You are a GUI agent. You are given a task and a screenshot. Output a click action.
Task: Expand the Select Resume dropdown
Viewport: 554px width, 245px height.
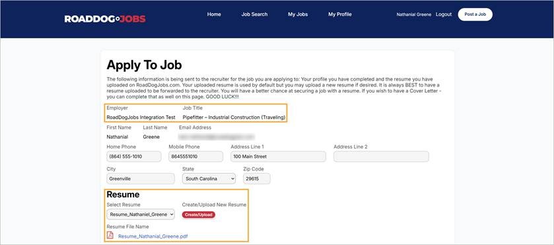(141, 214)
